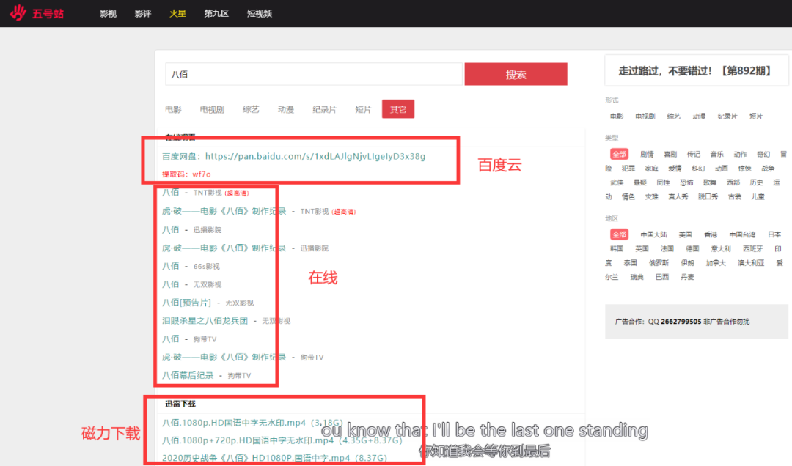Viewport: 792px width, 466px height.
Task: Open the 影视 navigation menu item
Action: (108, 14)
